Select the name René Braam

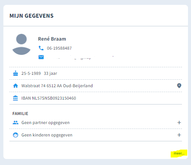point(52,39)
